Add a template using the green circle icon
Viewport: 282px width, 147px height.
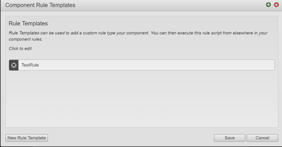268,5
